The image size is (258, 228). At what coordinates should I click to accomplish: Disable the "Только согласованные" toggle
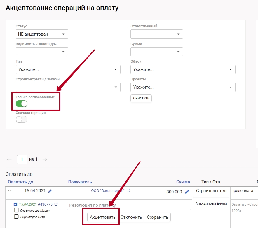click(22, 104)
